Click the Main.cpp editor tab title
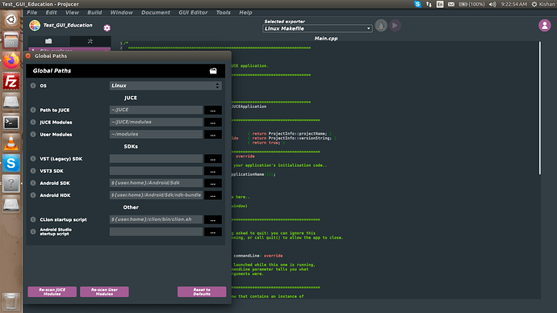The height and width of the screenshot is (313, 557). click(326, 39)
